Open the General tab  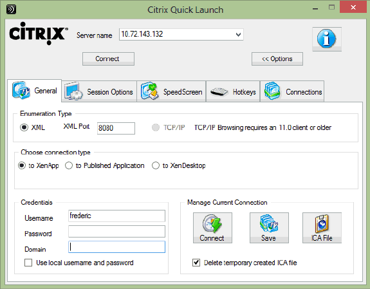pos(35,91)
